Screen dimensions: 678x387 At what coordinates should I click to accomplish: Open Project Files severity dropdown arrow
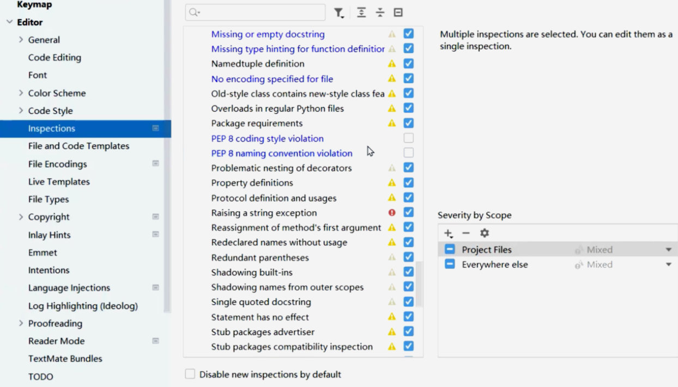tap(669, 250)
